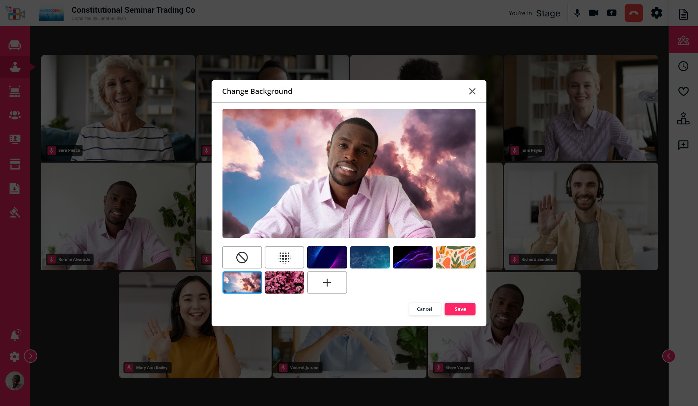The width and height of the screenshot is (698, 406).
Task: Mute your microphone in the top bar
Action: click(x=577, y=13)
